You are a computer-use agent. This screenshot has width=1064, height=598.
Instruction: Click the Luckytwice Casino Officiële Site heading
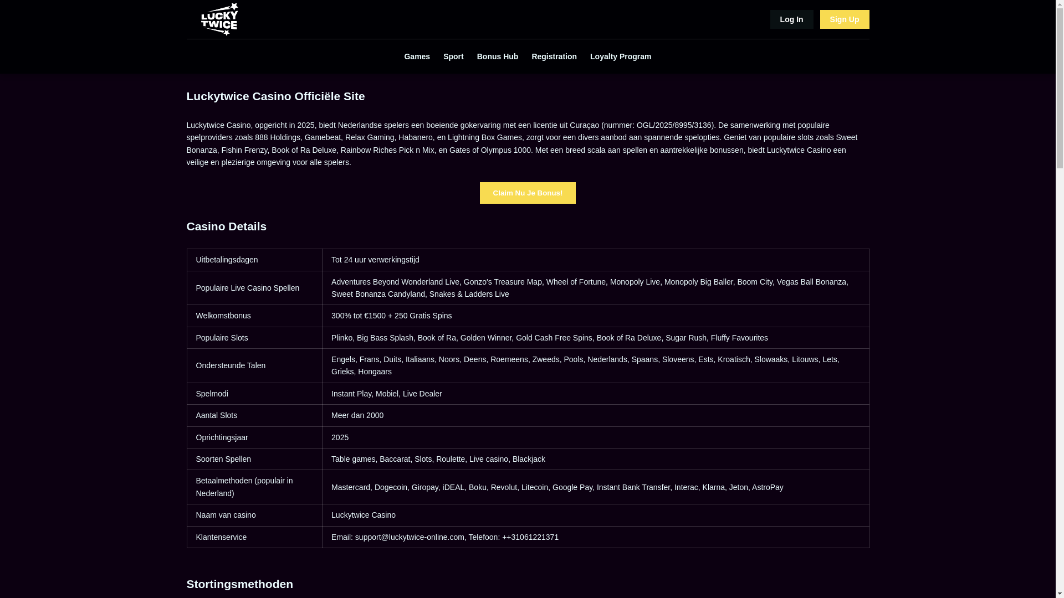coord(275,96)
